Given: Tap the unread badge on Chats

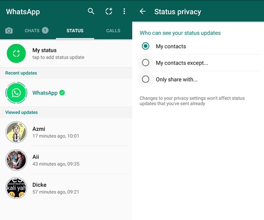Looking at the screenshot, I should click(x=45, y=30).
